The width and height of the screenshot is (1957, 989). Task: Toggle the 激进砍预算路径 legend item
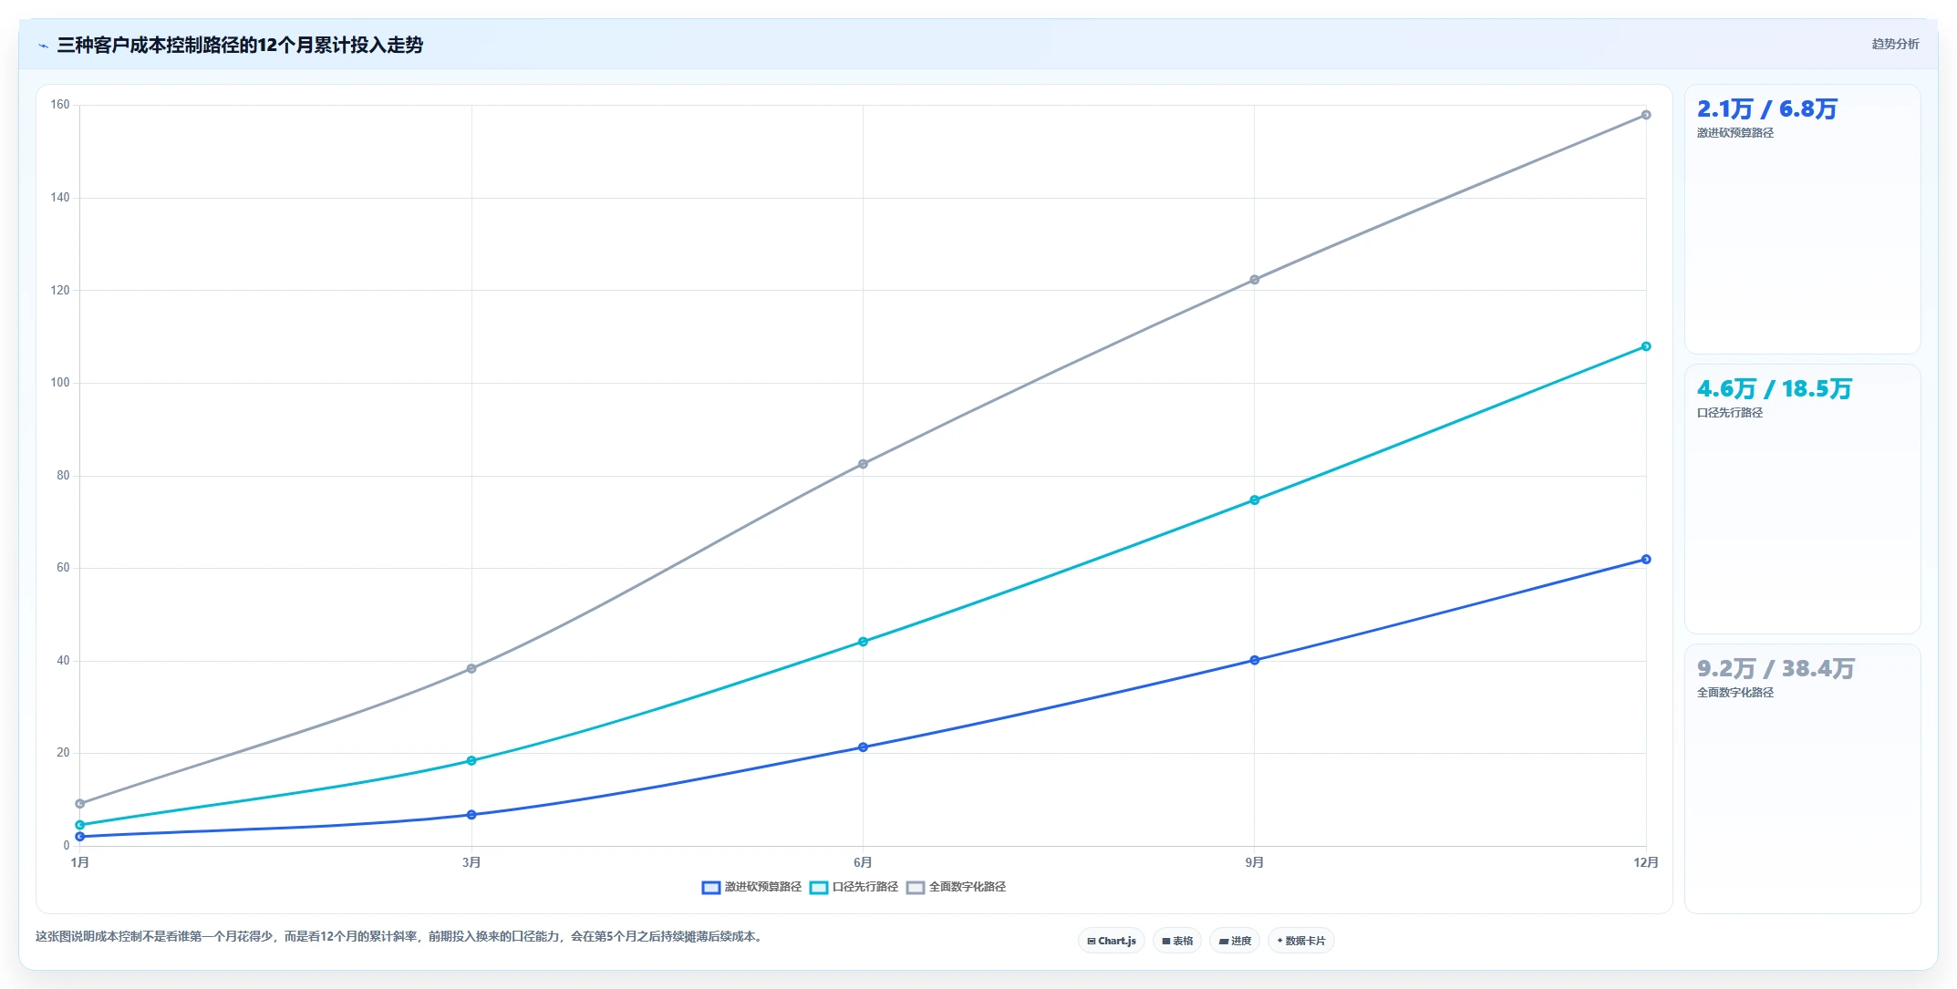751,887
